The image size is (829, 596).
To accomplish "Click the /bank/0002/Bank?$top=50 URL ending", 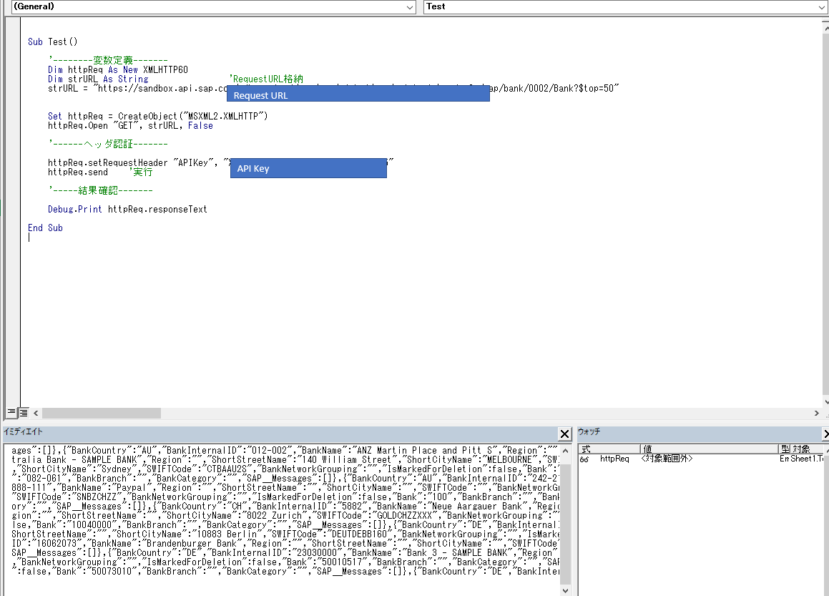I will click(557, 88).
